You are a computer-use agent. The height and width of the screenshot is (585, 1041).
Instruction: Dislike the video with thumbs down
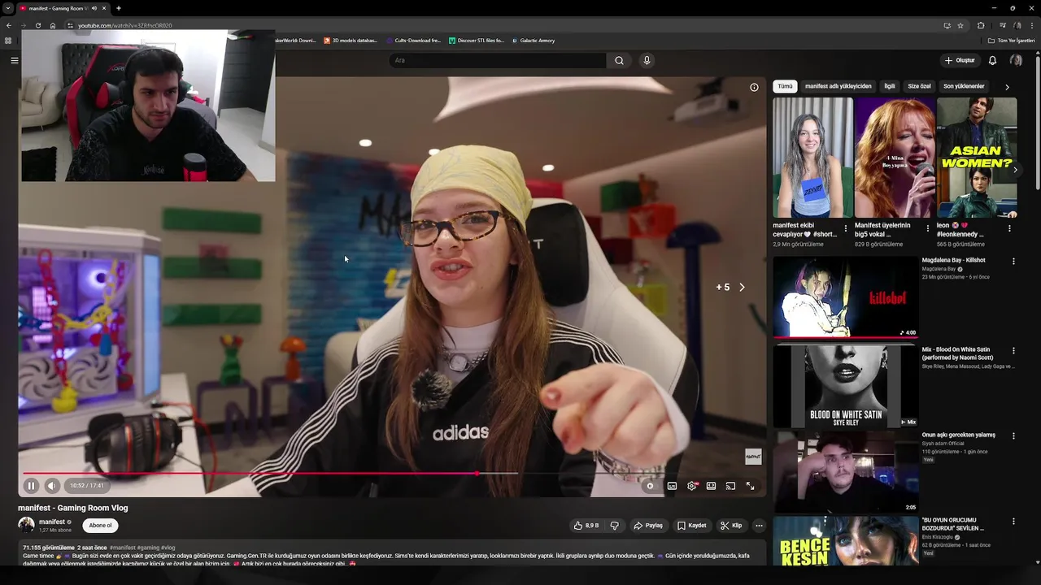point(615,526)
